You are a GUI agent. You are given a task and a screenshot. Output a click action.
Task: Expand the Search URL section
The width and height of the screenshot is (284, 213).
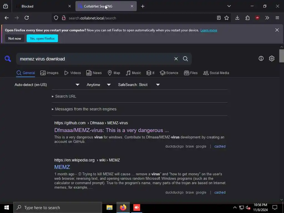64,96
